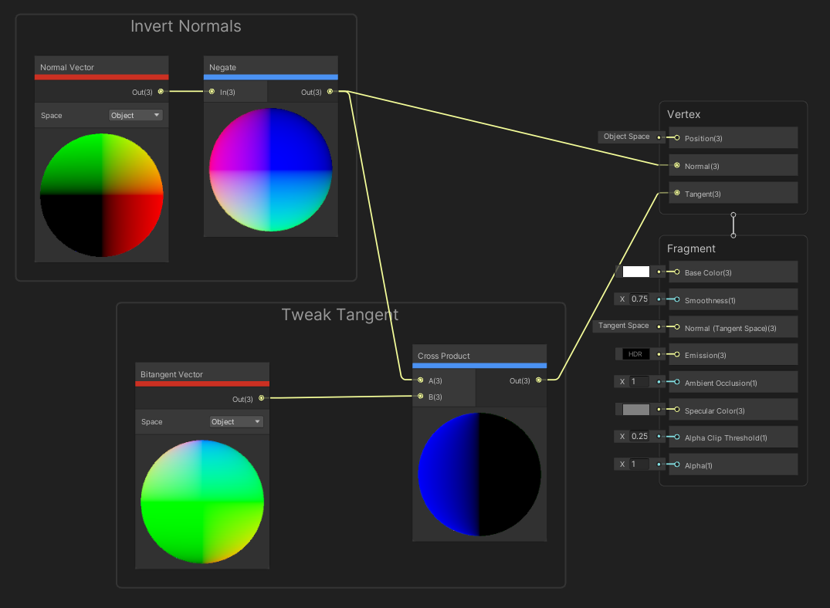This screenshot has height=608, width=830.
Task: Click the In(3) input port on the Negate node
Action: click(x=210, y=91)
